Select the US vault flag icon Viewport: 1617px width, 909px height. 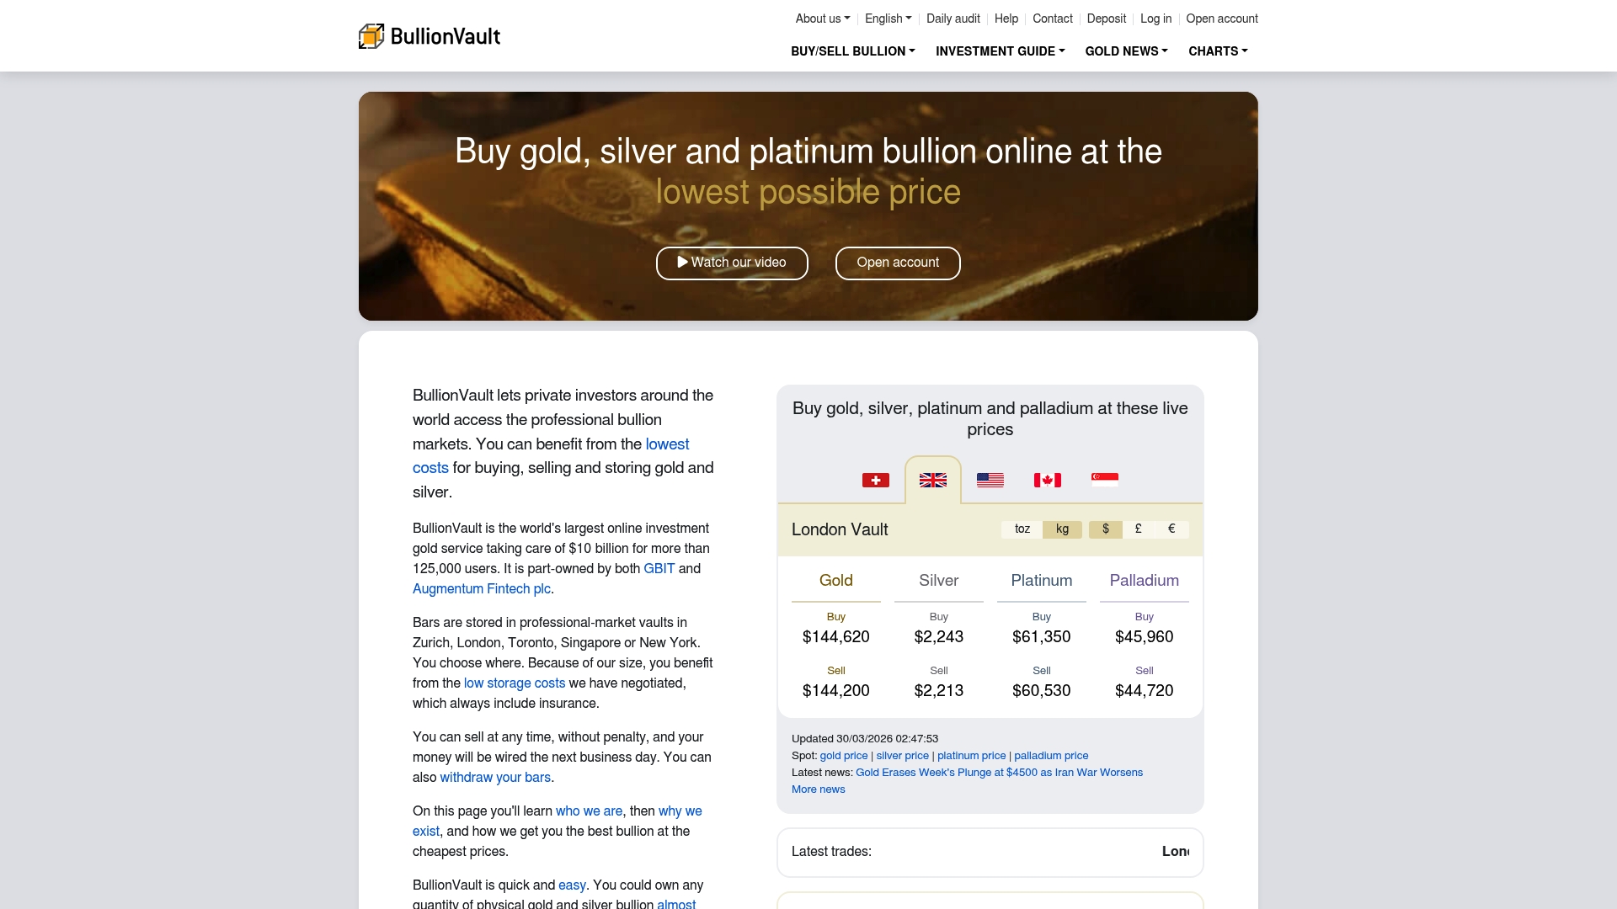coord(990,480)
